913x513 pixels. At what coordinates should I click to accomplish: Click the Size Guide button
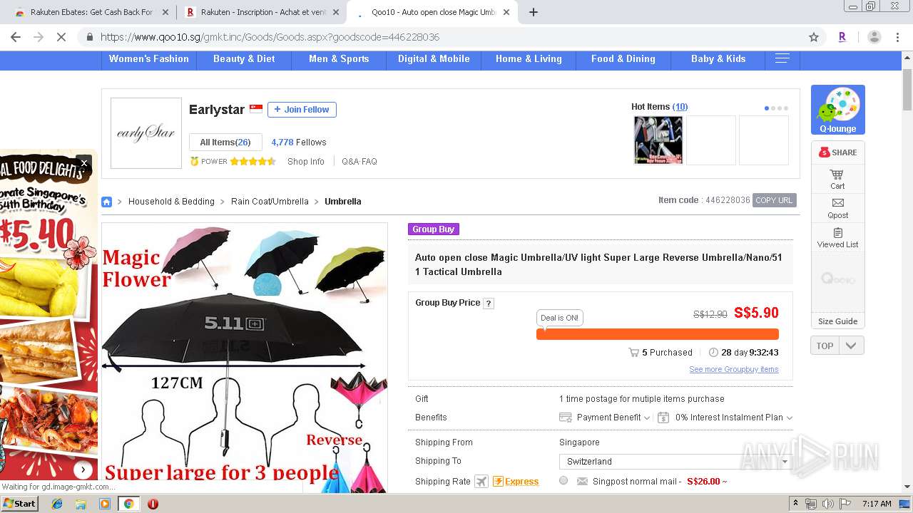click(x=837, y=321)
